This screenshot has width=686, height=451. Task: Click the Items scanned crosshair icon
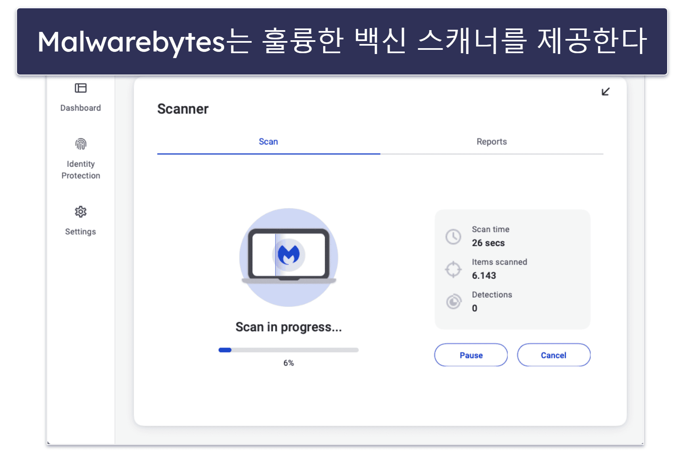[x=453, y=269]
